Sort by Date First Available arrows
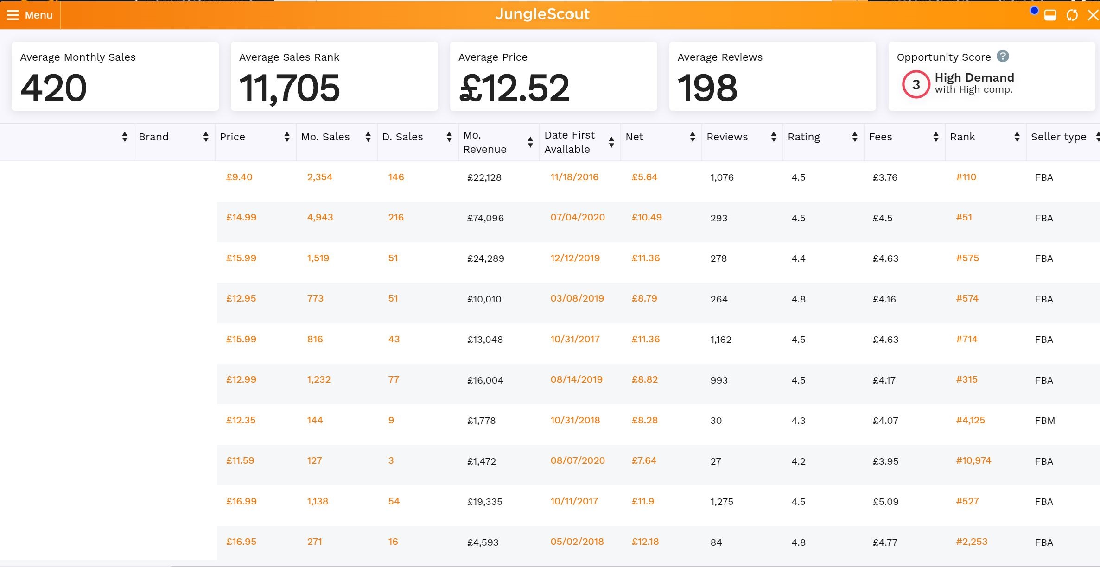The height and width of the screenshot is (567, 1100). (x=611, y=143)
